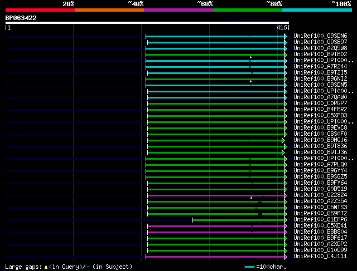
Task: Select the UniRef100_Q8S0F0 label
Action: point(320,134)
